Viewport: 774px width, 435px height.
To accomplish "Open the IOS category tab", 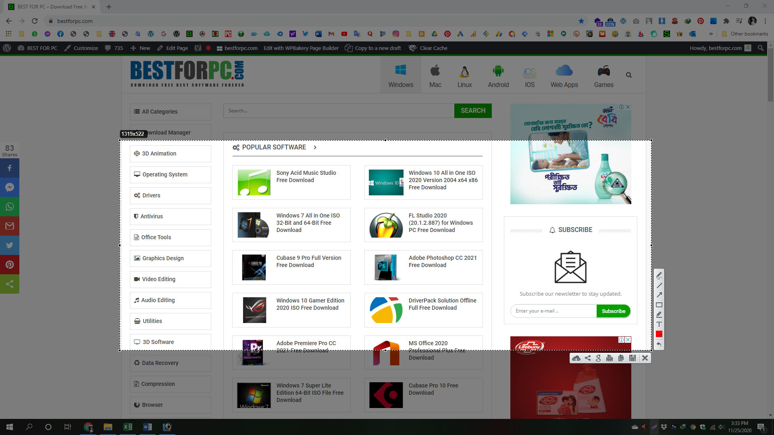I will [x=530, y=75].
